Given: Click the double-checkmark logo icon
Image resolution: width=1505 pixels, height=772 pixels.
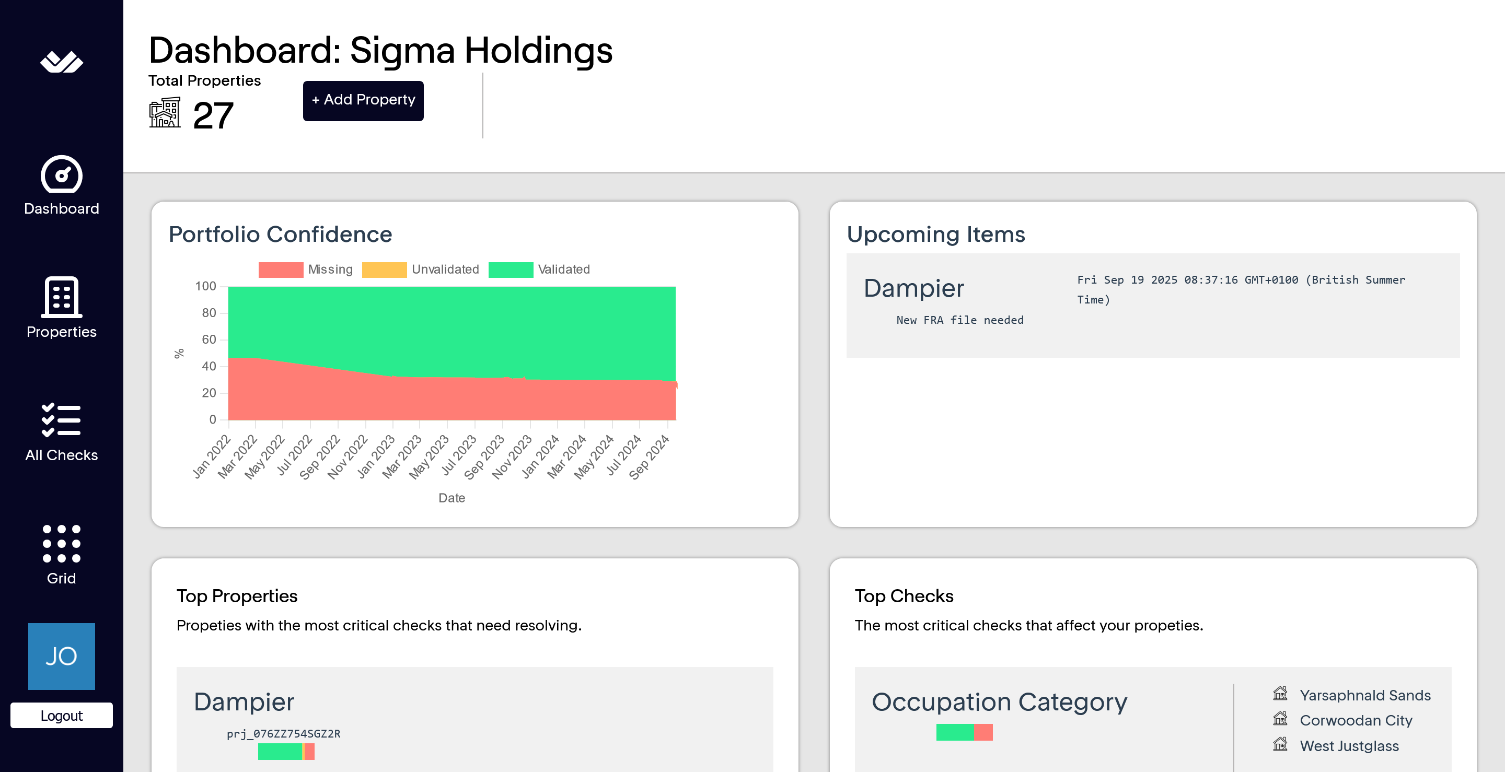Looking at the screenshot, I should click(61, 62).
